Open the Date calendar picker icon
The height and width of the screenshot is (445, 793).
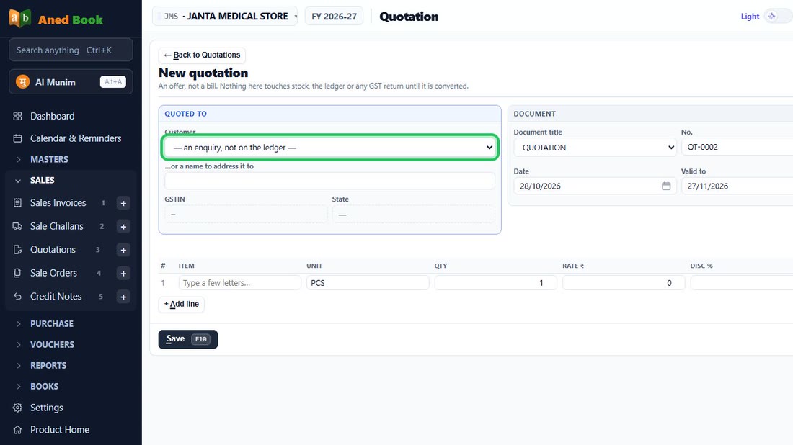(x=666, y=186)
